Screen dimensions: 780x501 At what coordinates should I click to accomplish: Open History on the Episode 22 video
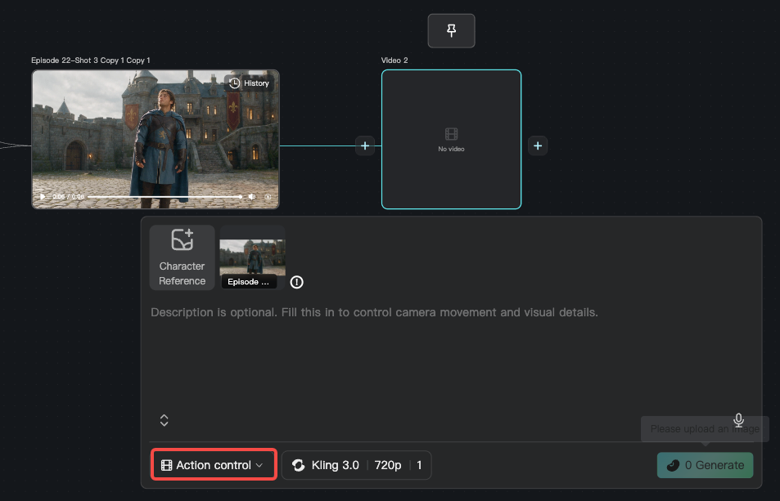(x=250, y=83)
